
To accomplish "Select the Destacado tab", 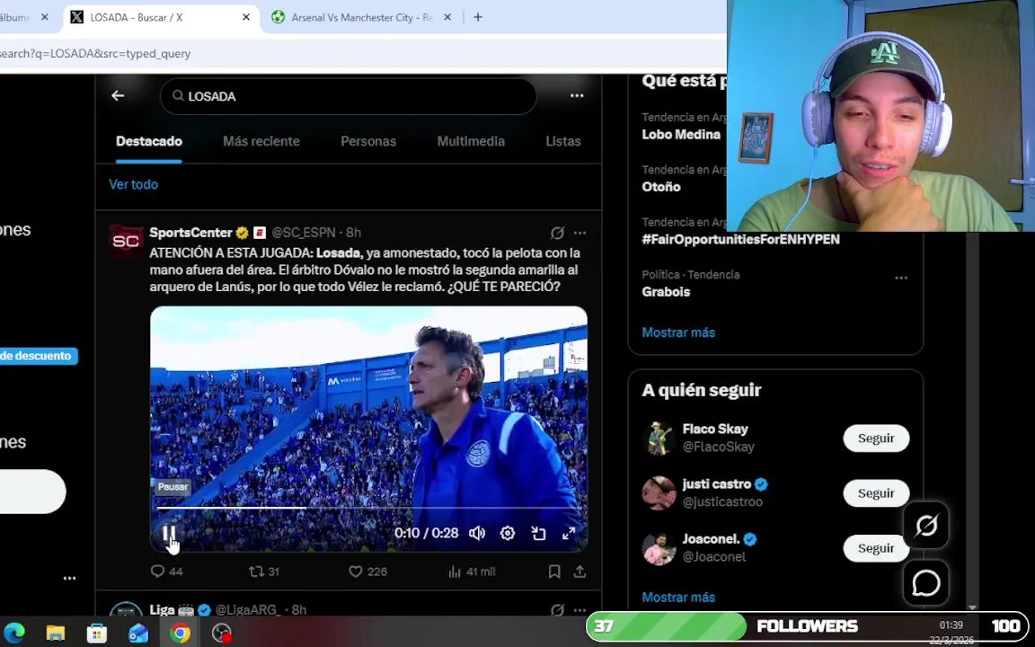I will (149, 141).
